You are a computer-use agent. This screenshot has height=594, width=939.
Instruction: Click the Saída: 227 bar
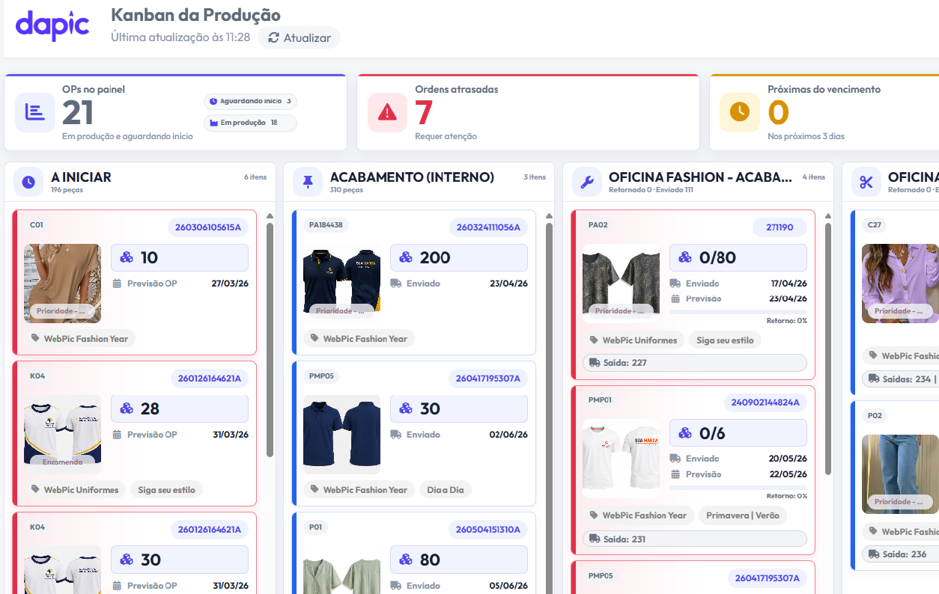tap(695, 363)
